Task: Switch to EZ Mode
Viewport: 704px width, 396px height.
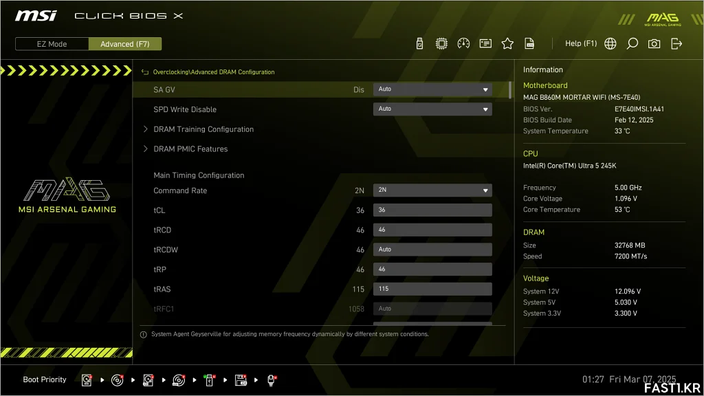Action: [x=52, y=44]
